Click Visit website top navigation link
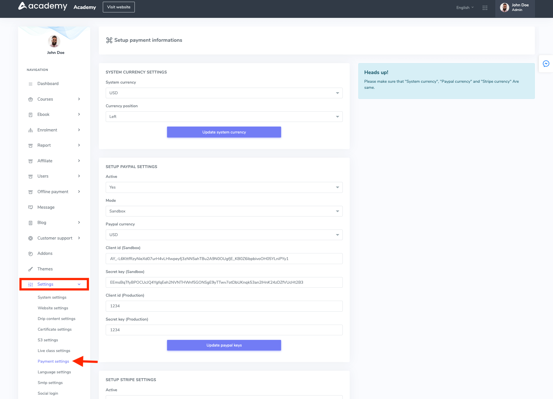Viewport: 553px width, 399px height. point(119,7)
